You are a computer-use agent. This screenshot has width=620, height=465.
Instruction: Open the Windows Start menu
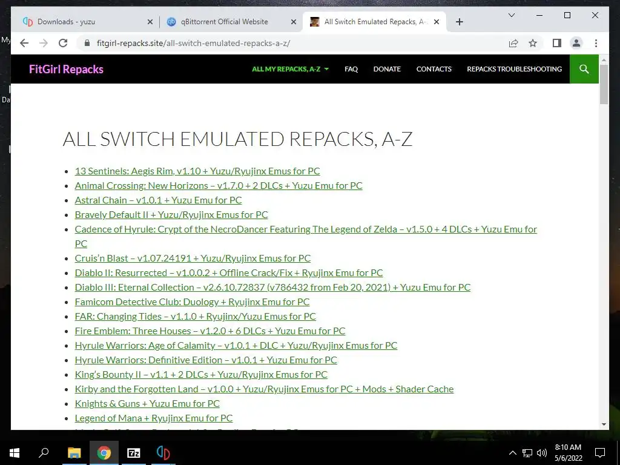[x=15, y=453]
